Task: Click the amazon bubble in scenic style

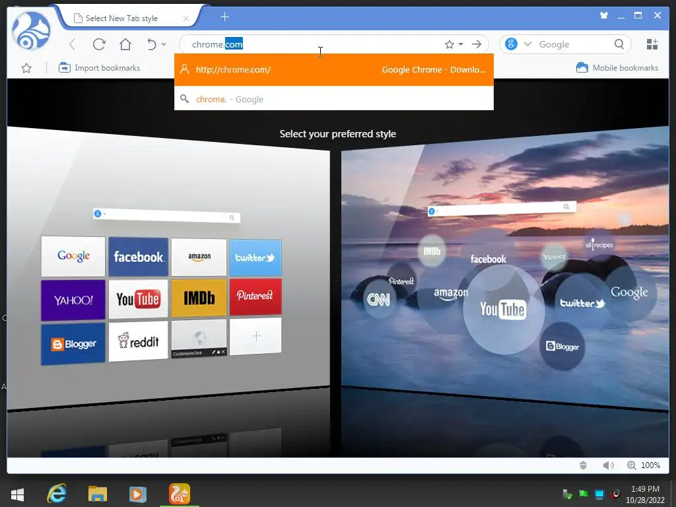Action: 451,294
